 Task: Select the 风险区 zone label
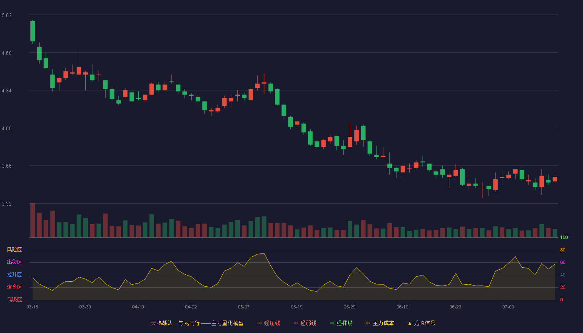tap(14, 250)
